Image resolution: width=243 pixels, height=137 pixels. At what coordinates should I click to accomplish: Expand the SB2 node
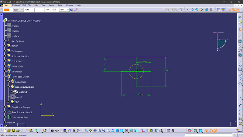9,102
